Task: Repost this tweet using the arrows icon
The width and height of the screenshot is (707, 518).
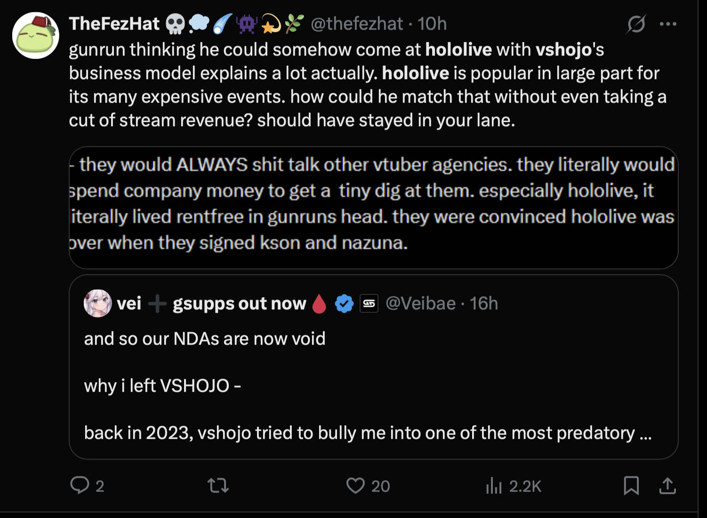Action: click(x=218, y=485)
